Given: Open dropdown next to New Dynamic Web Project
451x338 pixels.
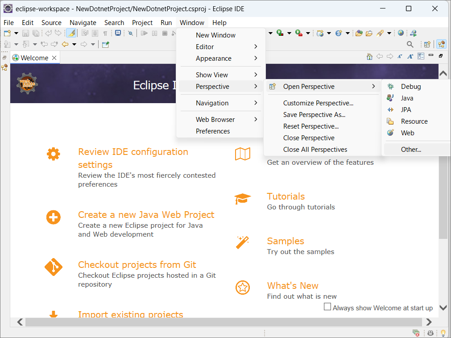Looking at the screenshot, I should coord(329,33).
